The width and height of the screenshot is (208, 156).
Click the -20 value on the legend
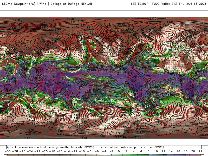tap(45, 151)
